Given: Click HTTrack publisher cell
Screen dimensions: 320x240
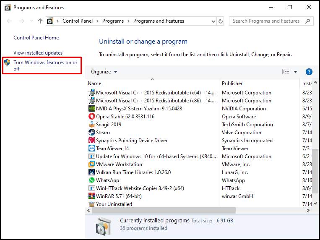Looking at the screenshot, I should [x=231, y=188].
